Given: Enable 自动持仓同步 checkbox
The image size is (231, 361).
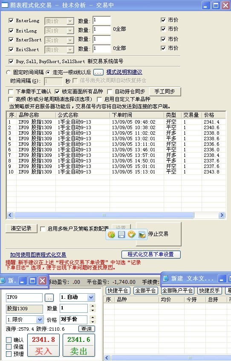Looking at the screenshot, I should (x=110, y=92).
